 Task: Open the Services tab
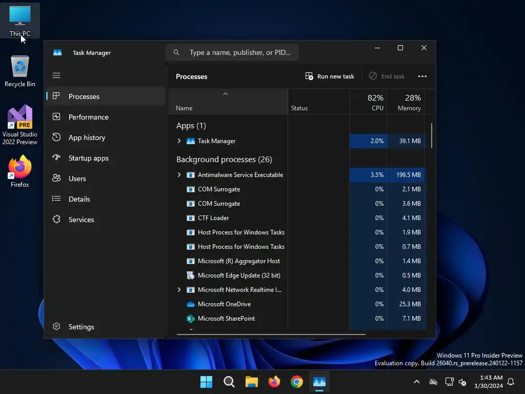[x=106, y=220]
